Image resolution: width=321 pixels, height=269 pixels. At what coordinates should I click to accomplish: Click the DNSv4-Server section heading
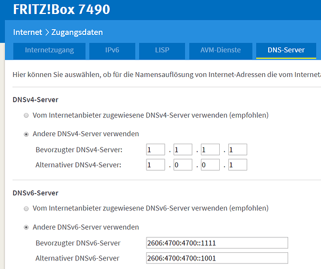pos(36,100)
